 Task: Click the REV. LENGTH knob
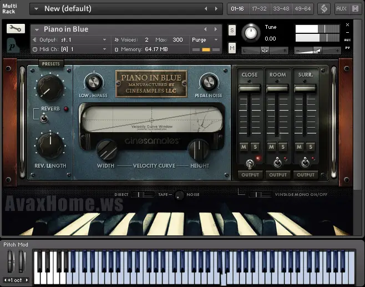coord(50,145)
